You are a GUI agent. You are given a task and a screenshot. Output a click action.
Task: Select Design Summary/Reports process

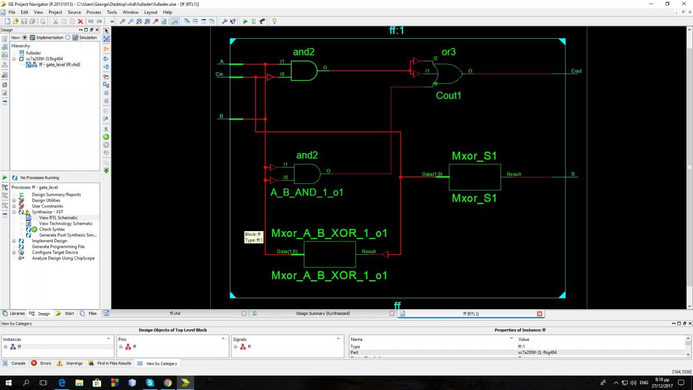tap(56, 195)
